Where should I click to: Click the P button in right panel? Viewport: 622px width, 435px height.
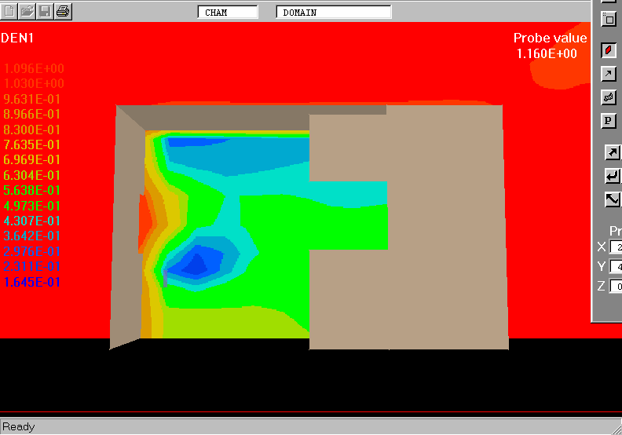point(609,121)
